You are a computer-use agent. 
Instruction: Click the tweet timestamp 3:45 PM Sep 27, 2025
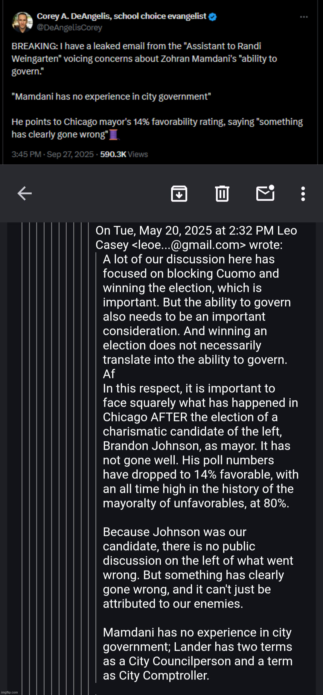point(52,154)
